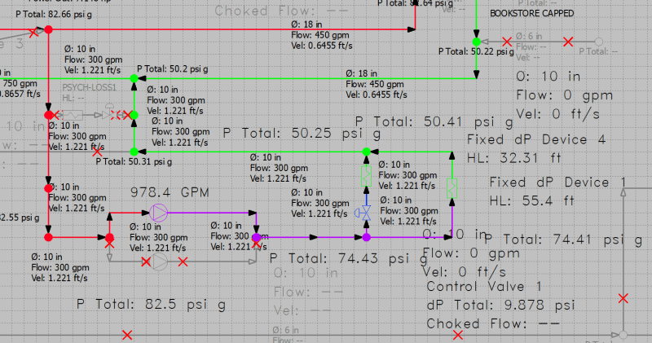Viewport: 652px width, 343px height.
Task: Select red node at pump suction junction
Action: (109, 237)
